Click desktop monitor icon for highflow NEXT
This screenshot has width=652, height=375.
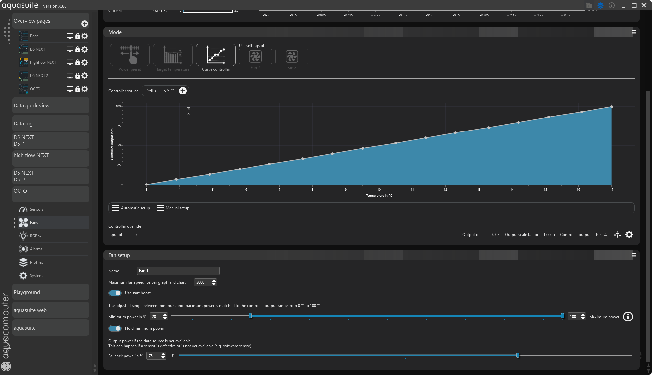tap(70, 62)
